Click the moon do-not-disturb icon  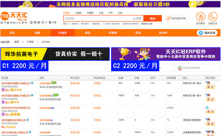pos(213,17)
